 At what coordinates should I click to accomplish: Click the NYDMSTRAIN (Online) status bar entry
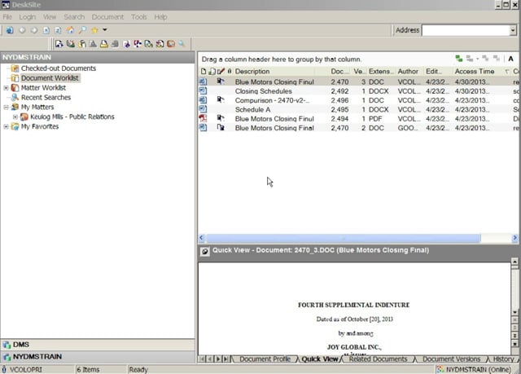(x=474, y=369)
